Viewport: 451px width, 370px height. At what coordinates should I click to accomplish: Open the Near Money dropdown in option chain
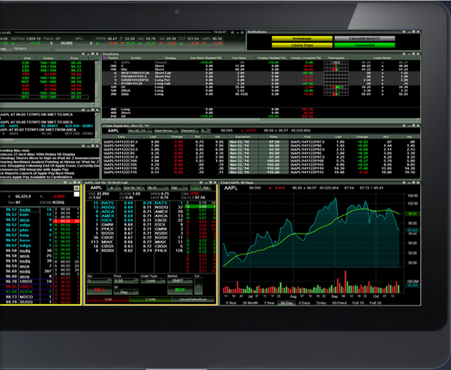click(x=156, y=130)
